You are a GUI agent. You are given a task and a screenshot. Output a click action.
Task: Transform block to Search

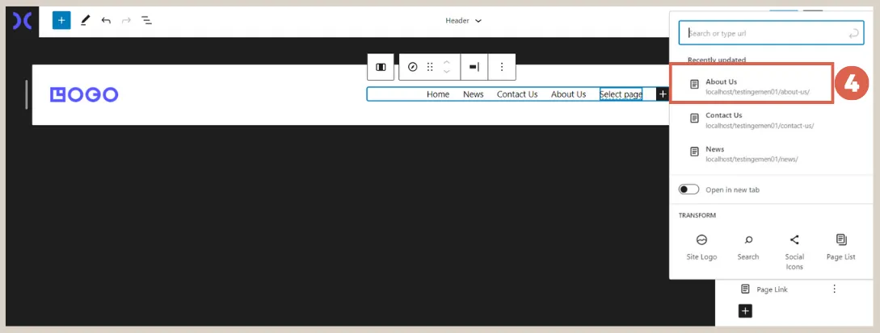[x=748, y=248]
